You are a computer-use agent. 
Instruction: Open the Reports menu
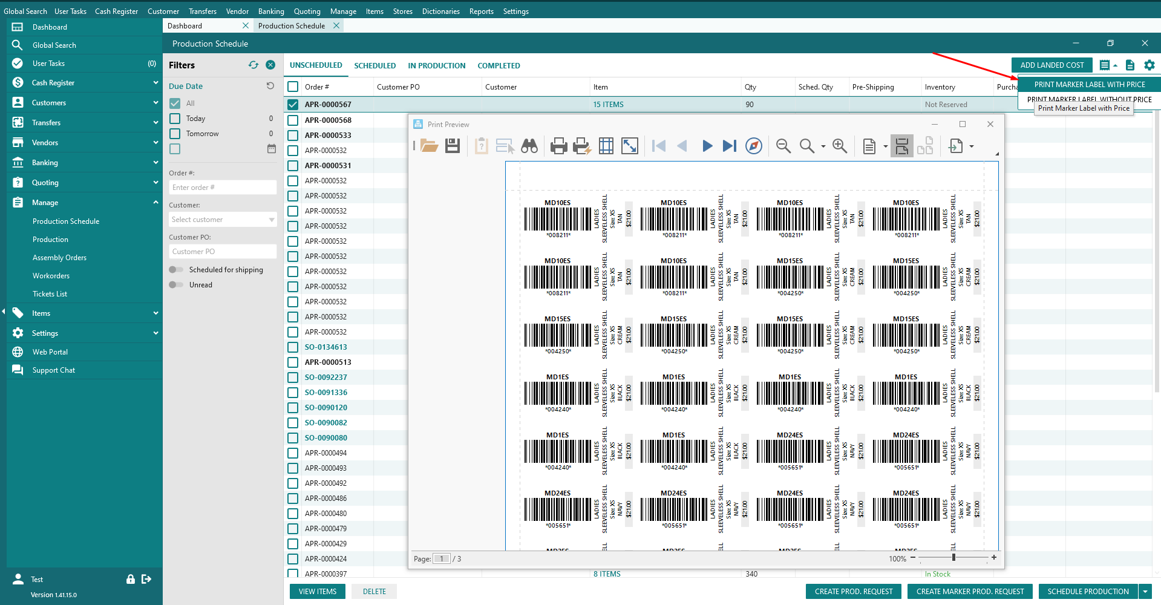481,11
